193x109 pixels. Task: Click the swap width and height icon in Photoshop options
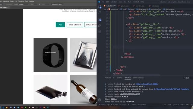40,4
